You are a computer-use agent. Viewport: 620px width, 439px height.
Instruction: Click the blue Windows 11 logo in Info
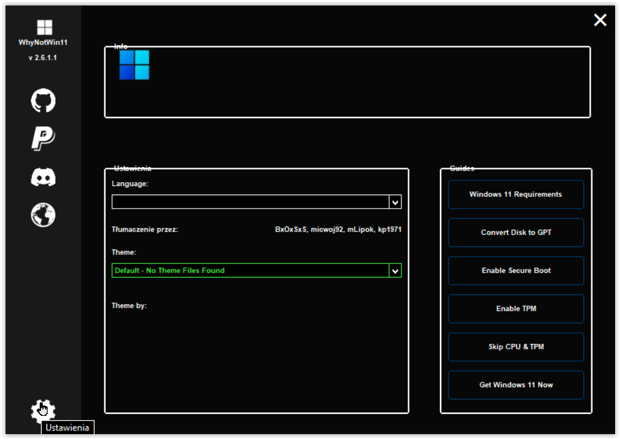tap(134, 65)
